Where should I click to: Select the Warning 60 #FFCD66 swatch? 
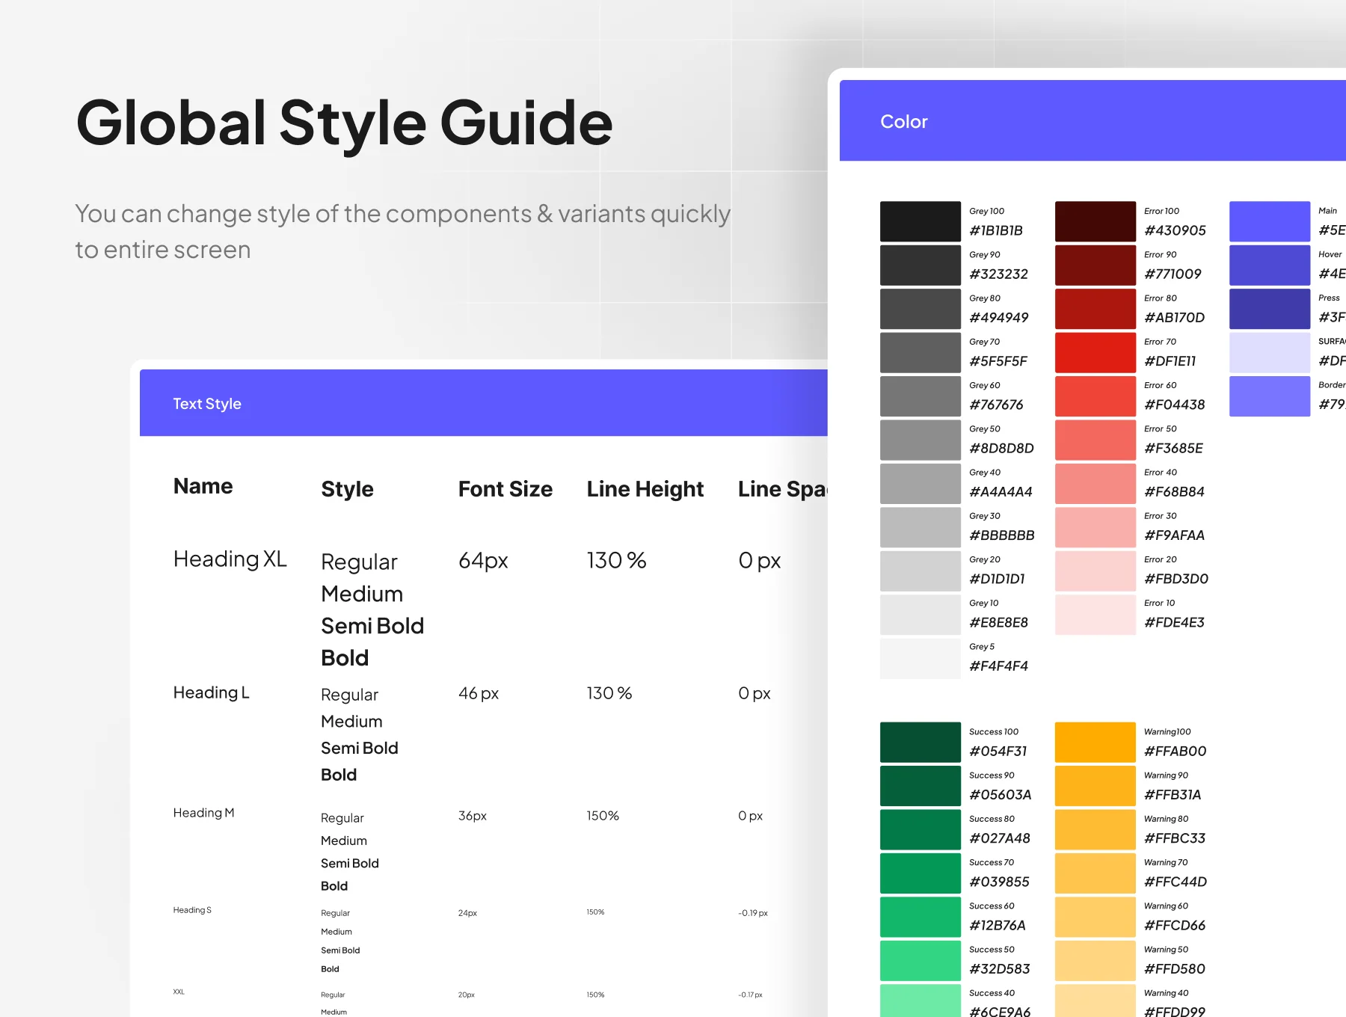click(x=1095, y=916)
